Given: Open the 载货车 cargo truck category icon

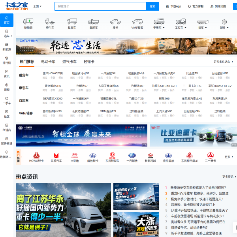Looking at the screenshot, I should pyautogui.click(x=72, y=24).
